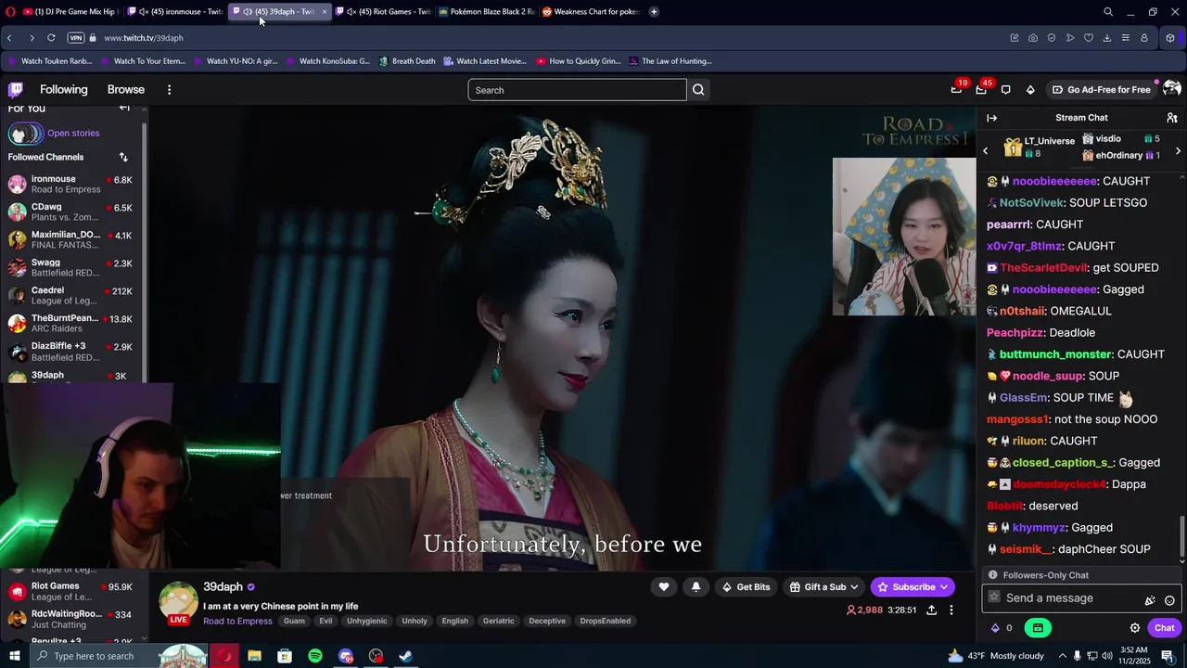Open Spotify from the taskbar
Viewport: 1187px width, 668px height.
click(x=315, y=656)
